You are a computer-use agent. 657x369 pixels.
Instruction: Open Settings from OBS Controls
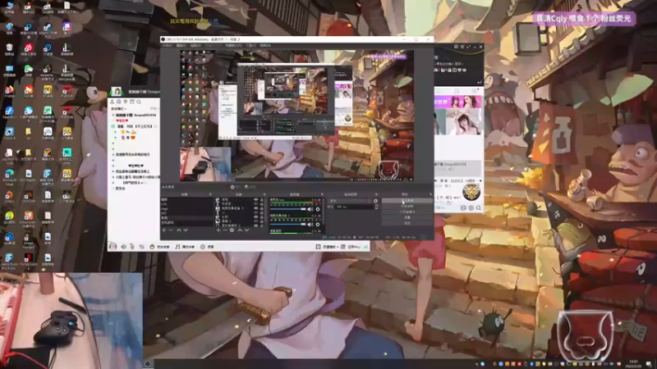(407, 217)
